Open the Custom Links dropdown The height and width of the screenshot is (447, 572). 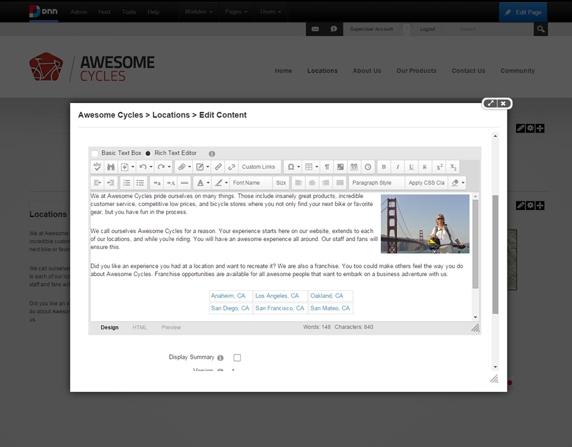pos(260,167)
